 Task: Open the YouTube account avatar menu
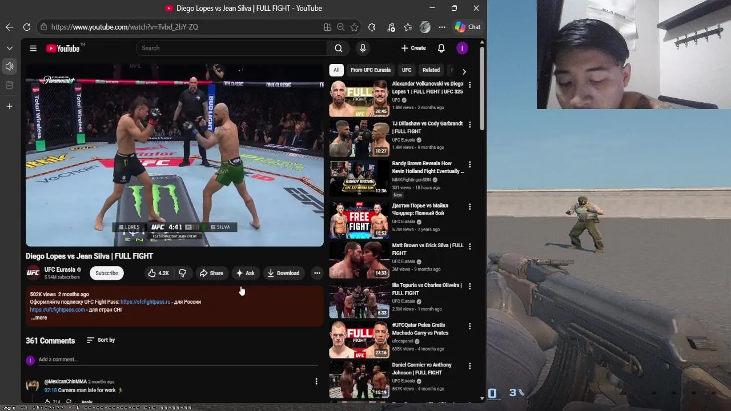(x=462, y=48)
